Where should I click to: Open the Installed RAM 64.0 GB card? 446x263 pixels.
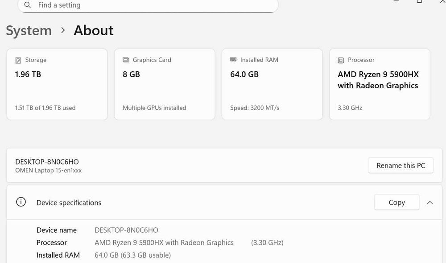[272, 85]
